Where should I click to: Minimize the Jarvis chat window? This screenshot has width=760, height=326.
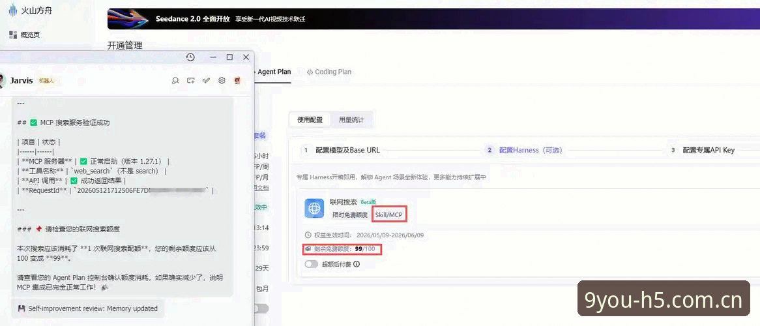(212, 57)
